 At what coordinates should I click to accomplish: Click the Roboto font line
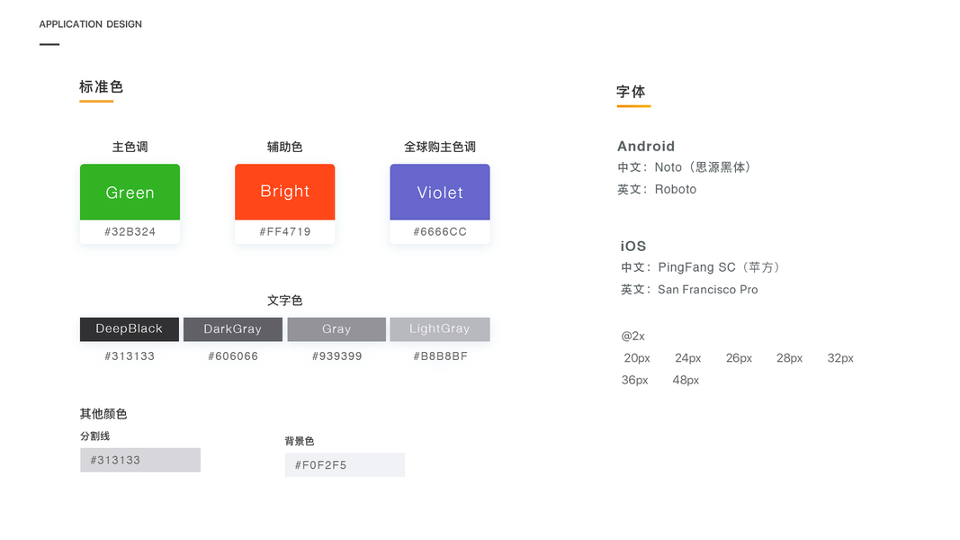coord(657,189)
